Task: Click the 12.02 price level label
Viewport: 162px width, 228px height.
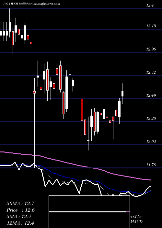Action: pos(151,142)
